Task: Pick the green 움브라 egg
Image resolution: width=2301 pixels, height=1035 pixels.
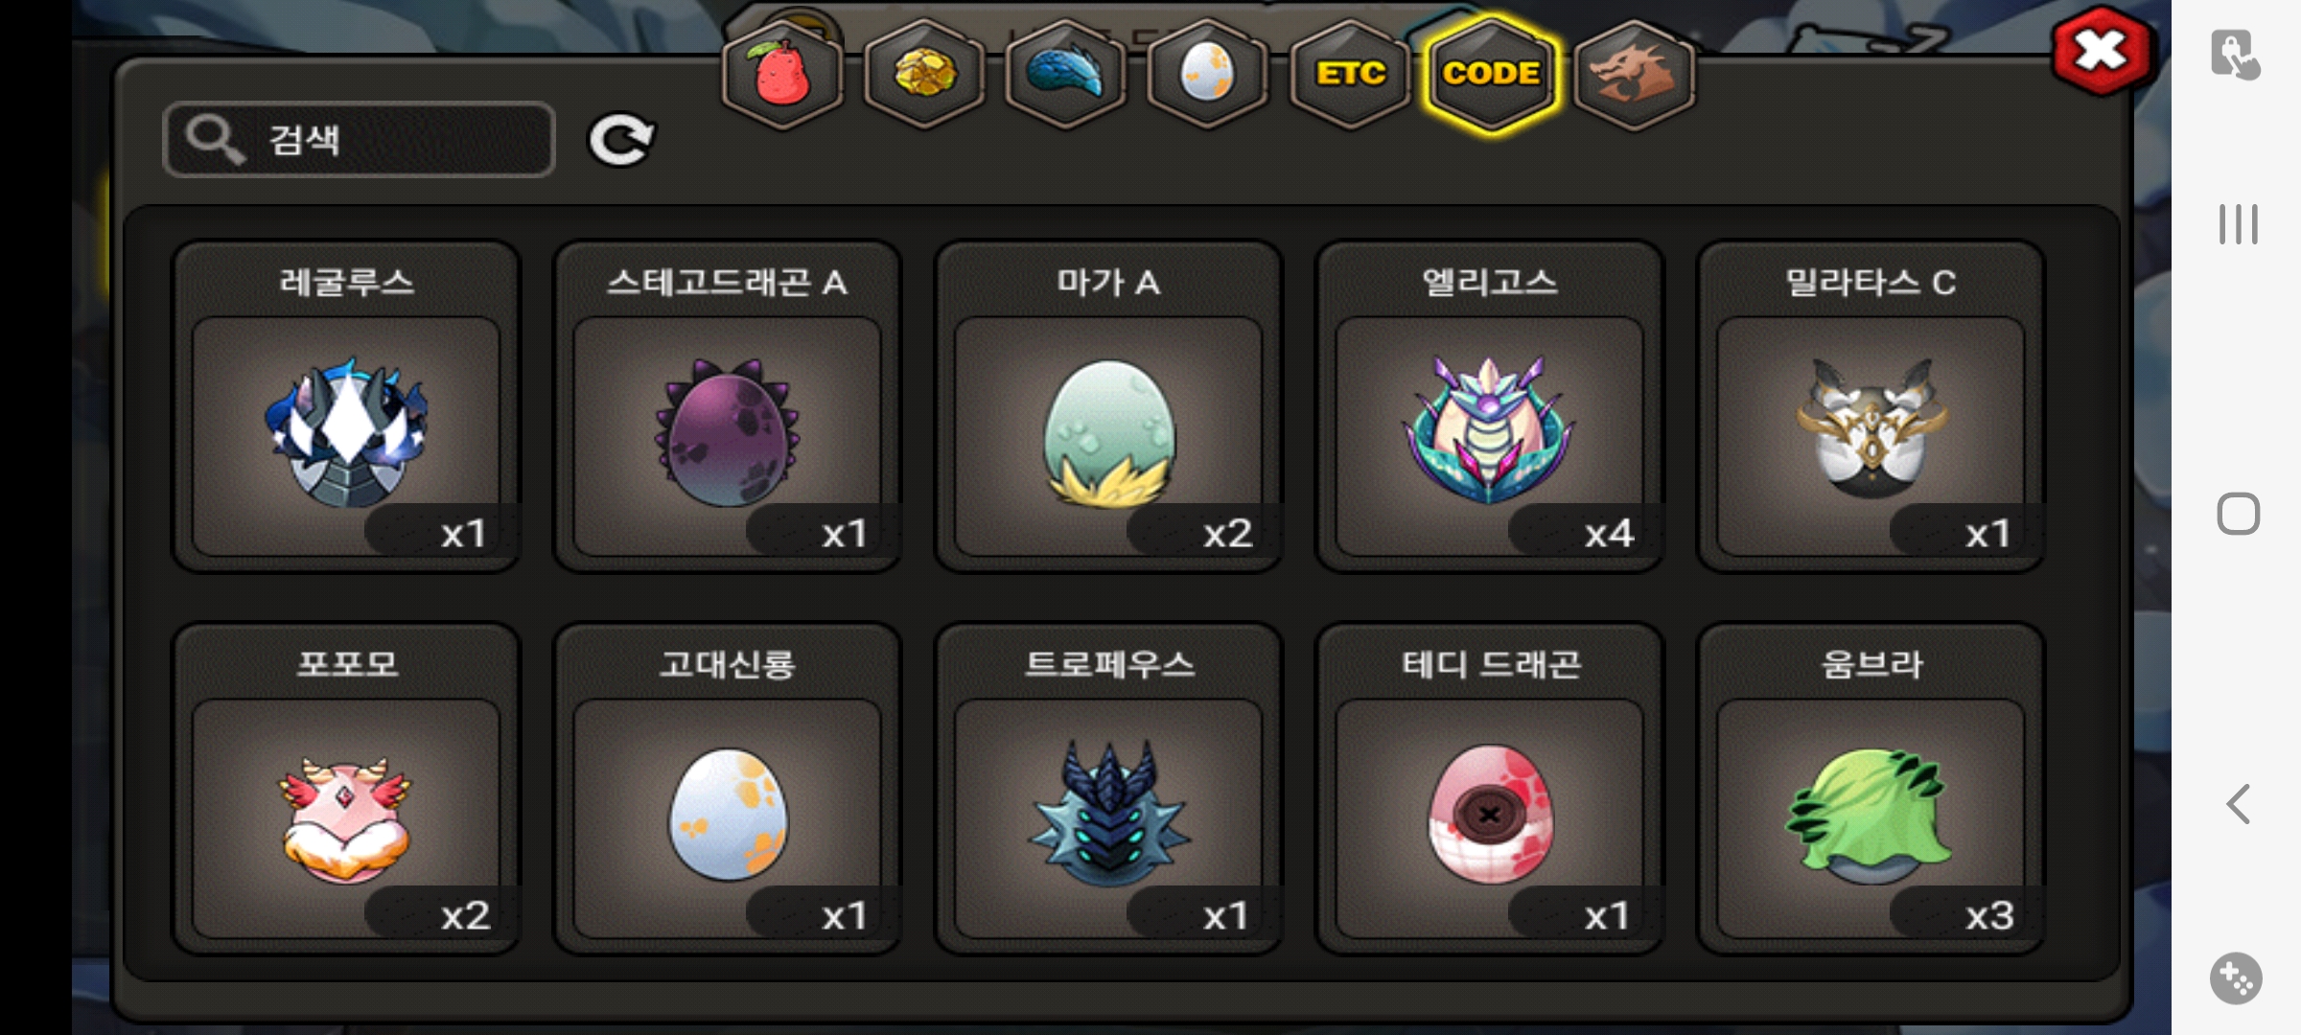Action: click(x=1871, y=788)
